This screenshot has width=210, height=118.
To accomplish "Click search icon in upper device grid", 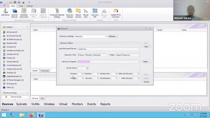I will [205, 26].
